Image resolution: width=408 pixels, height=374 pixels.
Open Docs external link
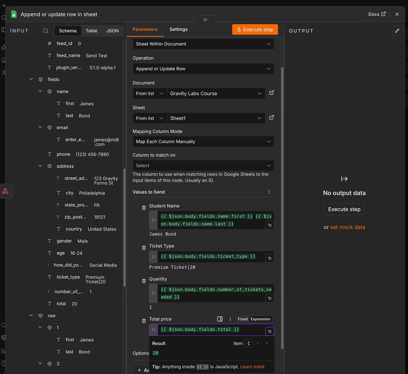[377, 14]
